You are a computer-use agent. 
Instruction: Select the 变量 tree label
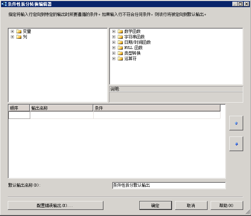pos(27,31)
